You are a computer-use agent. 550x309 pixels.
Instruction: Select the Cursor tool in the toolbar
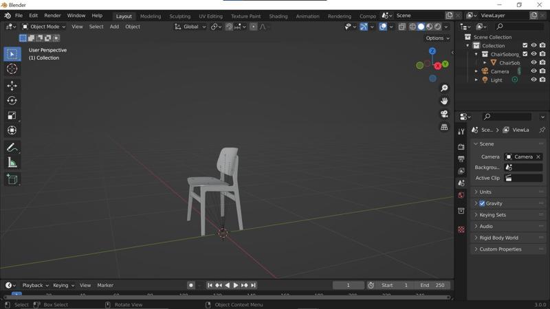(x=12, y=69)
